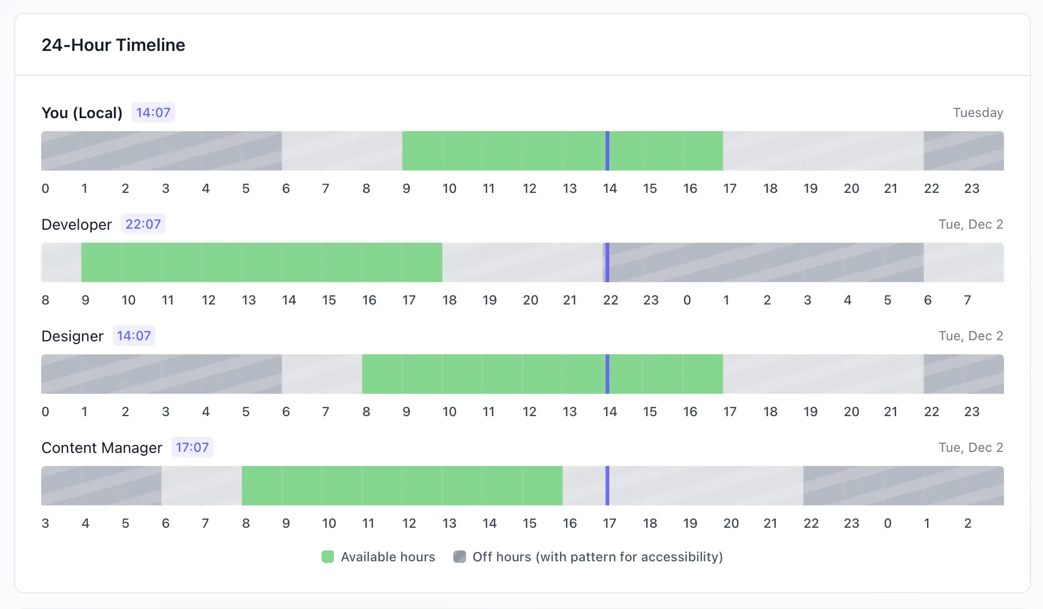The image size is (1043, 609).
Task: Click the "Tue, Dec 2" date beside Content Manager
Action: 970,448
